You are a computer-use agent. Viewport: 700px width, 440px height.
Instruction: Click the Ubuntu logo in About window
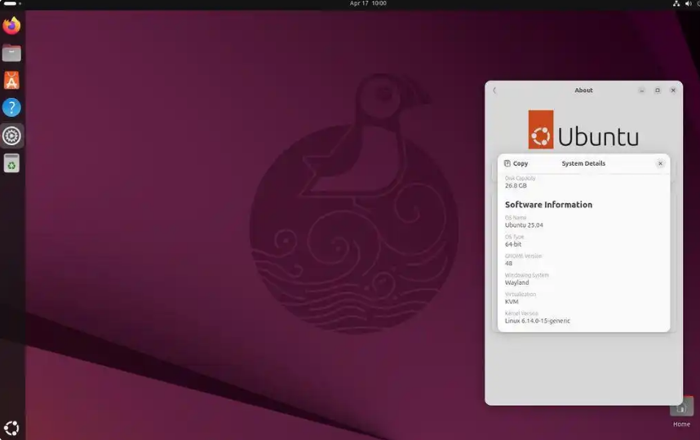[x=583, y=130]
